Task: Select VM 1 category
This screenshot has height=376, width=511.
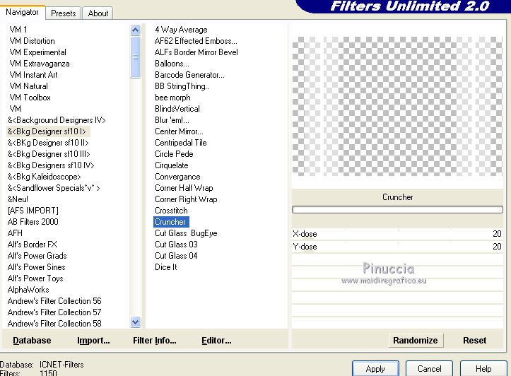Action: [18, 30]
